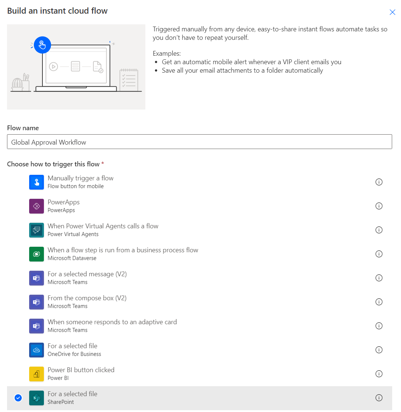This screenshot has height=412, width=401.
Task: Click the instant flow illustration image
Action: coord(76,67)
